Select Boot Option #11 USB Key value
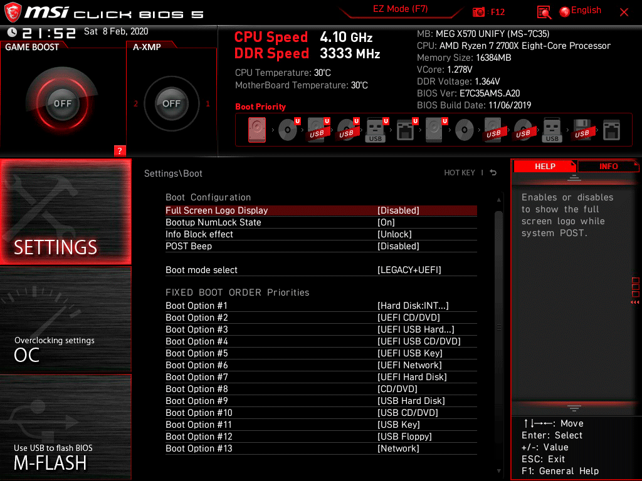Screen dimensions: 642x481 [398, 425]
